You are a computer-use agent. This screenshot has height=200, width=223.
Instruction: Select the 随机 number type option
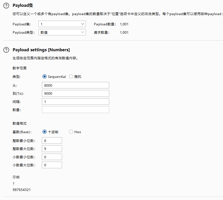(x=71, y=77)
